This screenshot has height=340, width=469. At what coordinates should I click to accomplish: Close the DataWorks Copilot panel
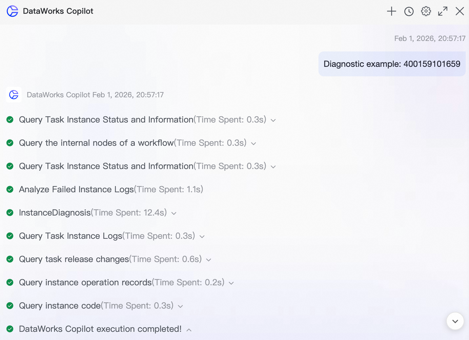460,11
